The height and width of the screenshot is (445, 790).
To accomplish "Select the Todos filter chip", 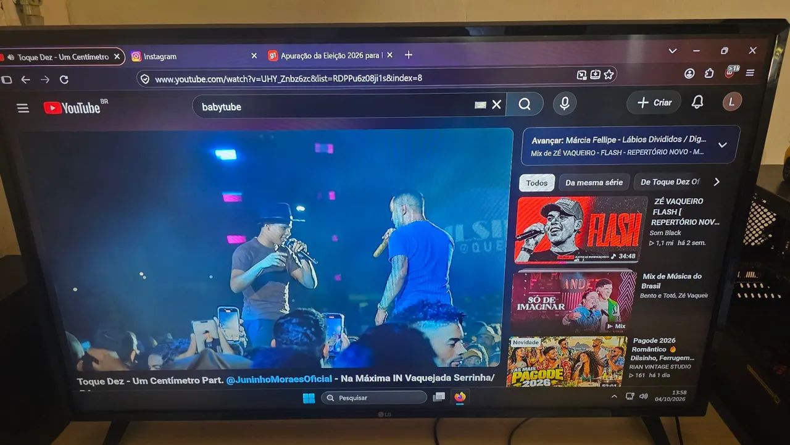I will tap(537, 183).
